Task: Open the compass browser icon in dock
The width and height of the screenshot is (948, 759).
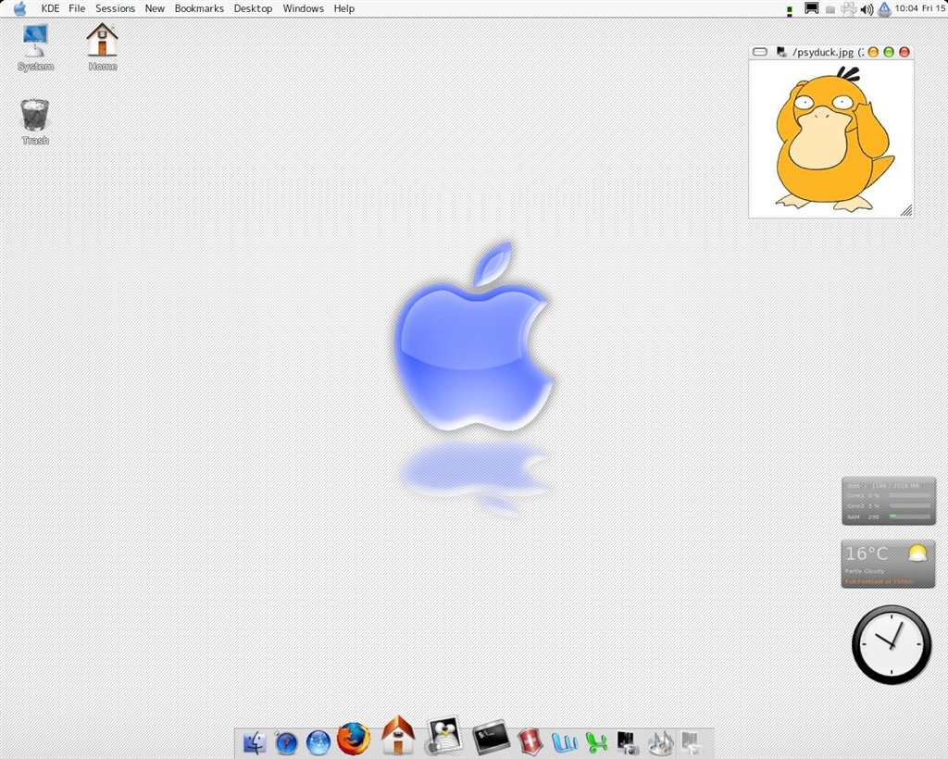Action: [x=286, y=742]
